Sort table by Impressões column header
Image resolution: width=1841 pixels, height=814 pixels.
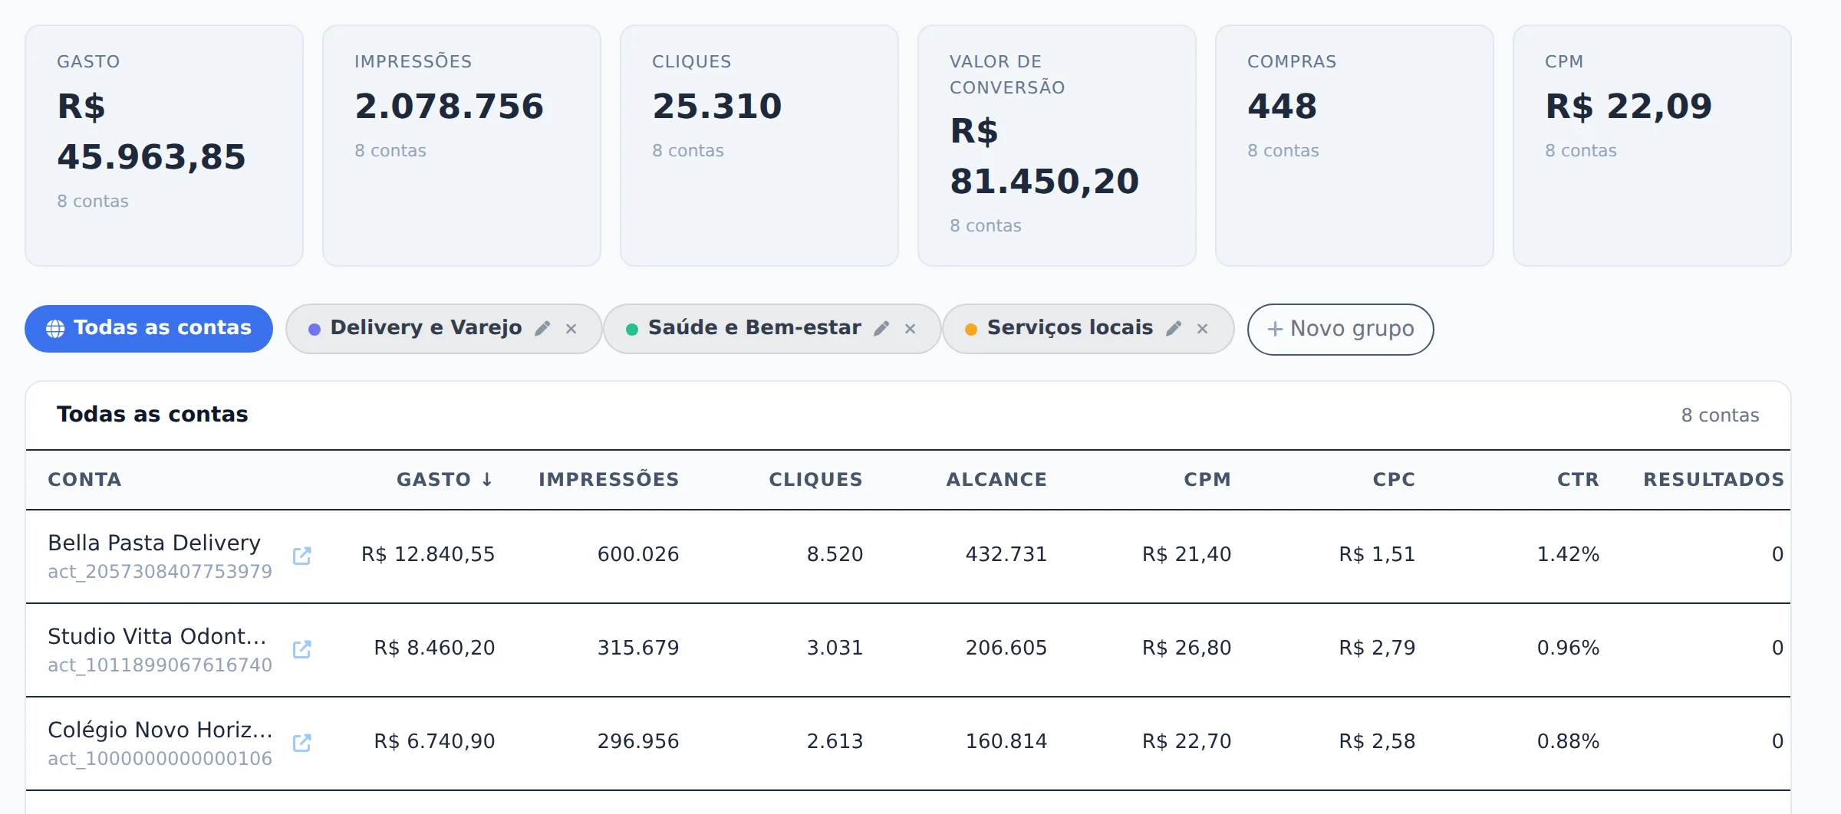pos(608,480)
